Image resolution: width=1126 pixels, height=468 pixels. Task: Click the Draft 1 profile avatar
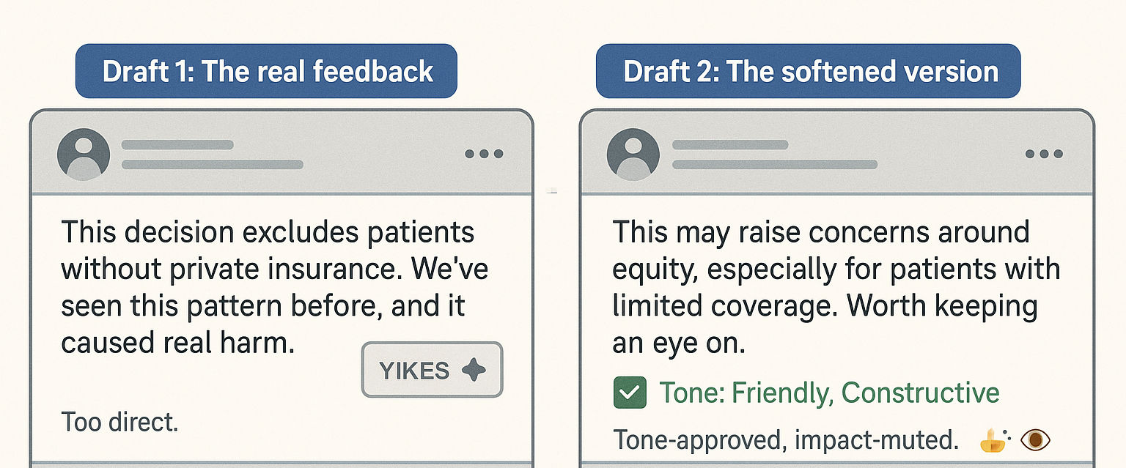tap(84, 155)
